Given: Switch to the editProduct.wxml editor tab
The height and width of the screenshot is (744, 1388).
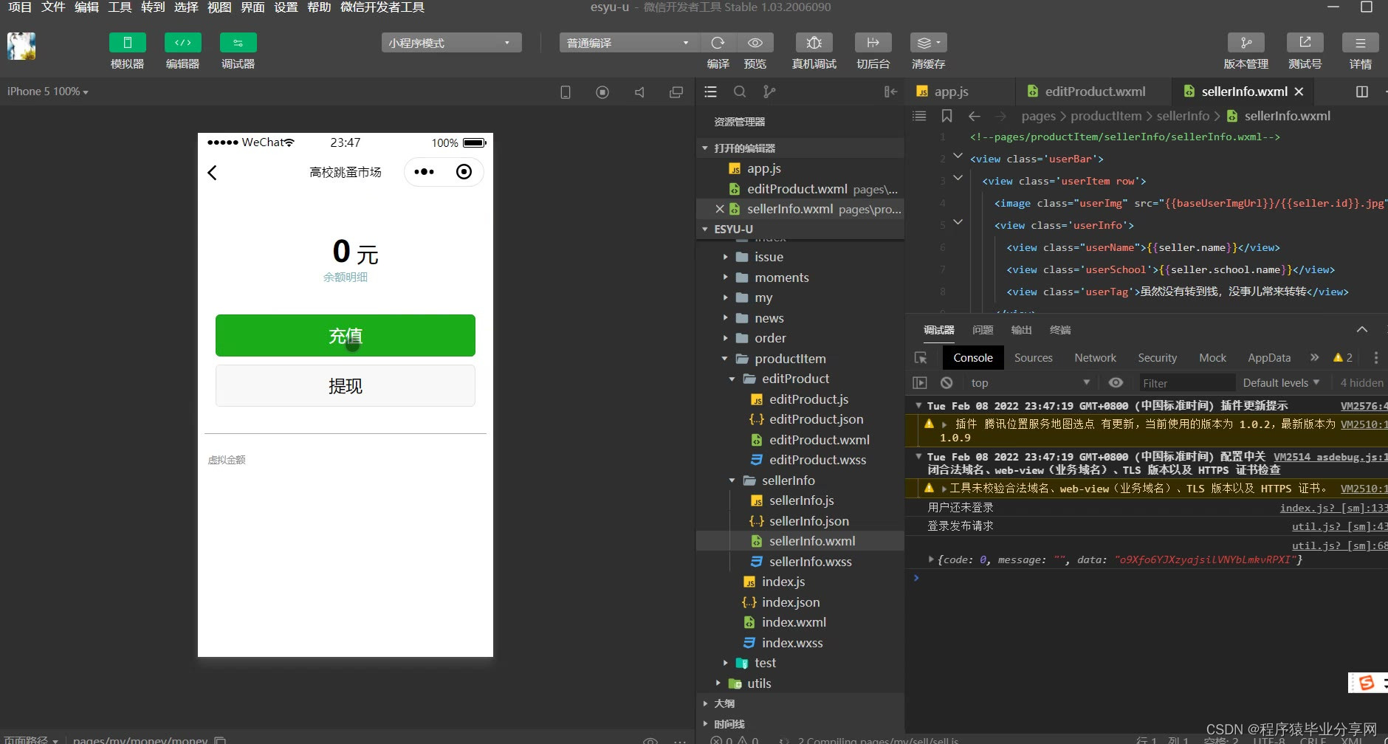Looking at the screenshot, I should (1095, 92).
